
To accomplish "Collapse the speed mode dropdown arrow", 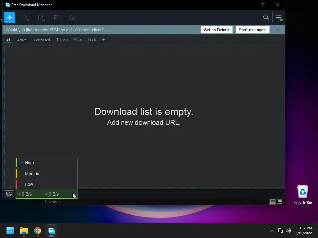I will (x=74, y=194).
